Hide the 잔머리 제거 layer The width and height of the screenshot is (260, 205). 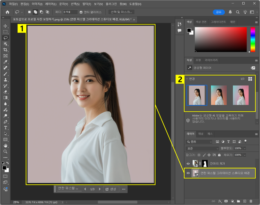[188, 164]
